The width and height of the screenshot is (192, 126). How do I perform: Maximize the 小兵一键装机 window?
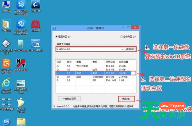(128, 27)
